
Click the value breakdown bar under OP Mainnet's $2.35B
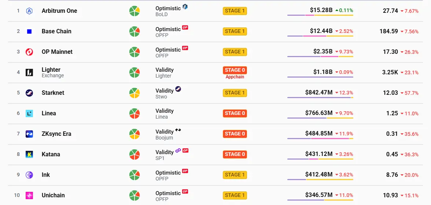320,56
